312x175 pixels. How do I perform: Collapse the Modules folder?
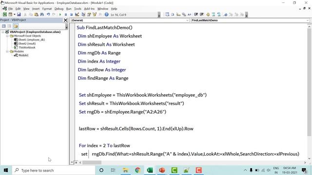coord(7,52)
